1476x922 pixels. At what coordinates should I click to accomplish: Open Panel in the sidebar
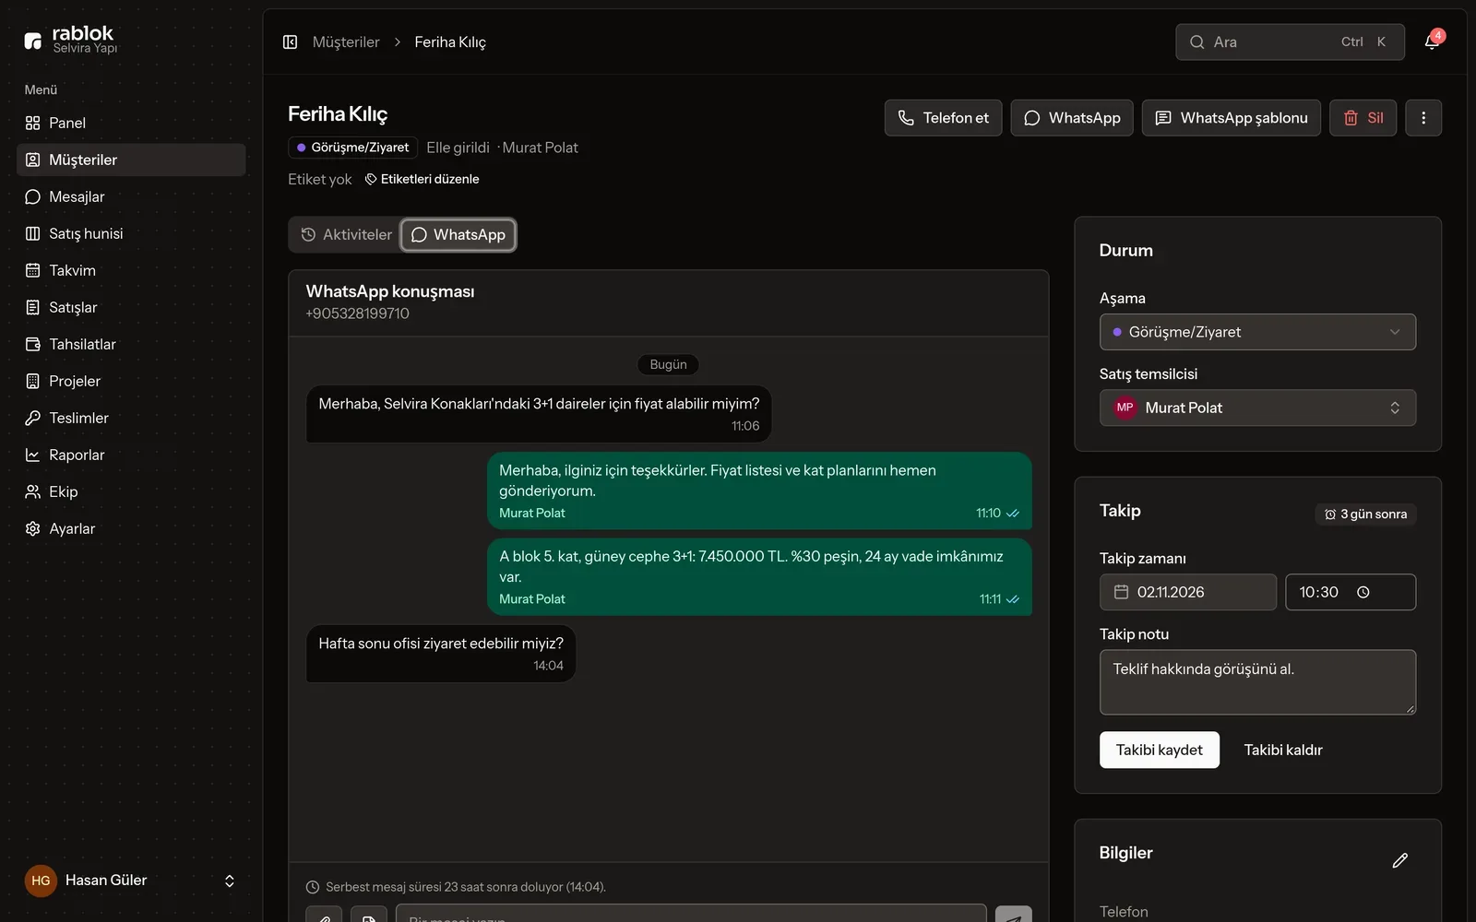[131, 123]
